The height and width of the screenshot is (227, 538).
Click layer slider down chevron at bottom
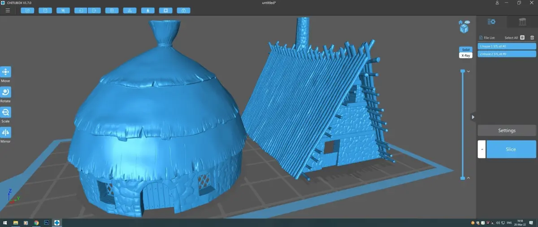(x=468, y=178)
